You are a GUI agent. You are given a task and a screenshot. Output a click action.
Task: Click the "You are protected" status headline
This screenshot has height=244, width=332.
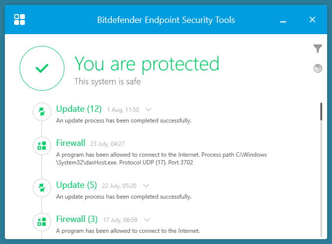coord(146,63)
